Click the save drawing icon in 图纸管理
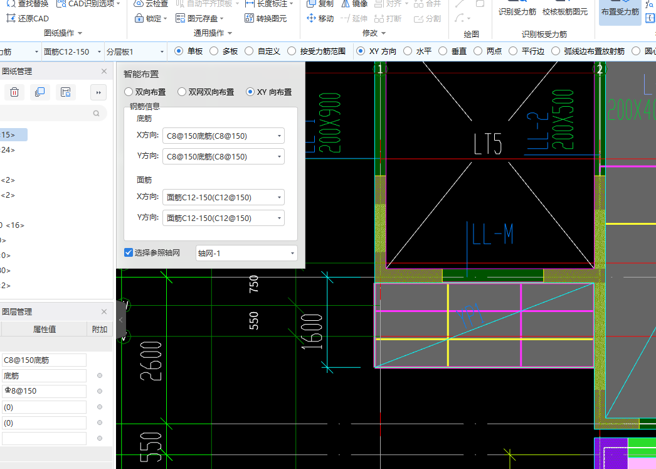This screenshot has width=656, height=469. [x=66, y=92]
